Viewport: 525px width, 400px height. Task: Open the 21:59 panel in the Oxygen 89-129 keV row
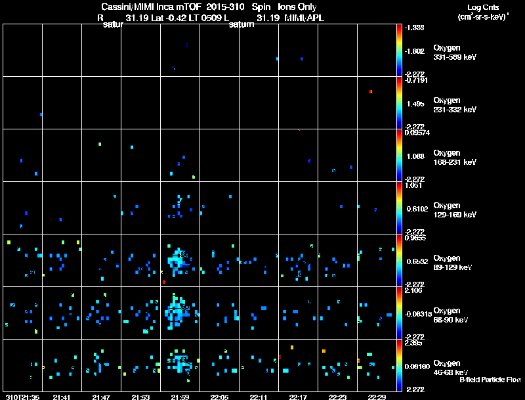click(180, 260)
